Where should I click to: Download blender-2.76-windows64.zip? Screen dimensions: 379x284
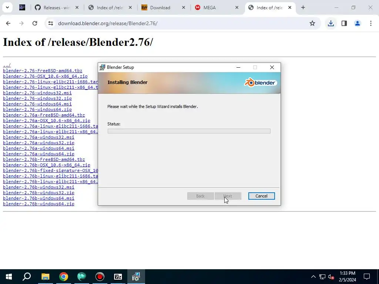37,109
